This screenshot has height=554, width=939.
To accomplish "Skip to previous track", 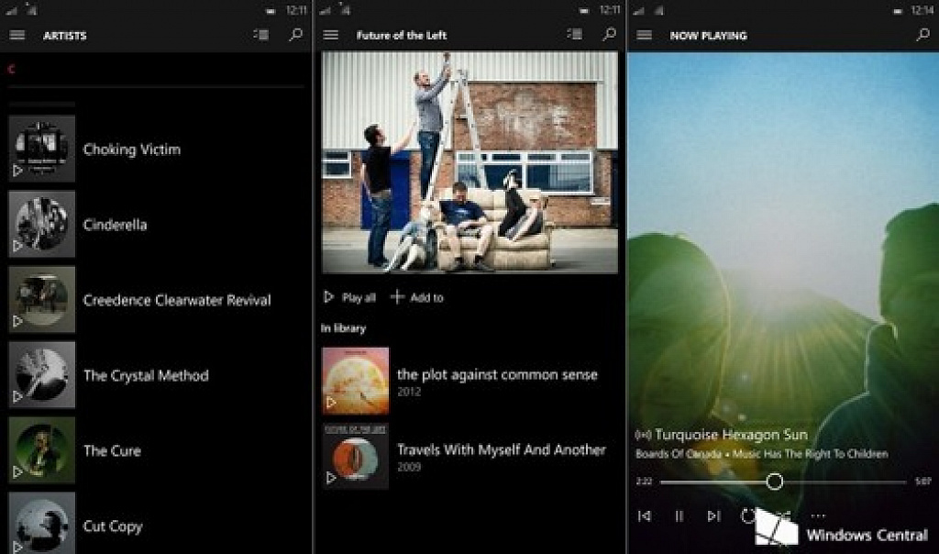I will coord(645,515).
